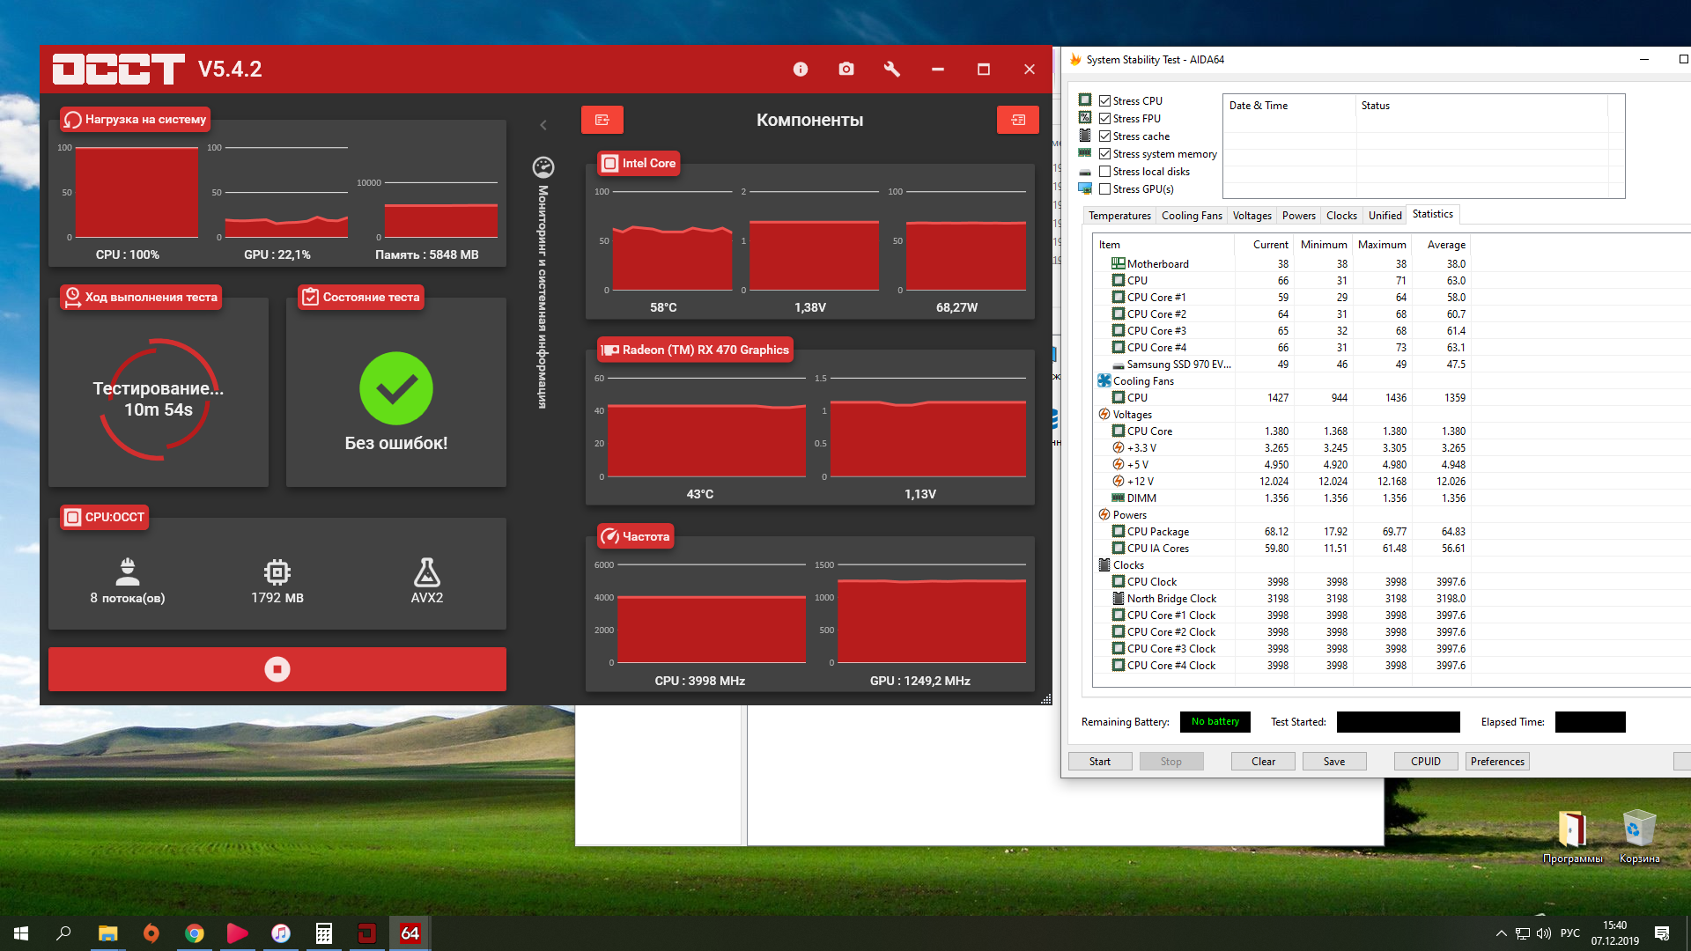This screenshot has width=1691, height=951.
Task: Click left red view button beside Компоненты
Action: (602, 120)
